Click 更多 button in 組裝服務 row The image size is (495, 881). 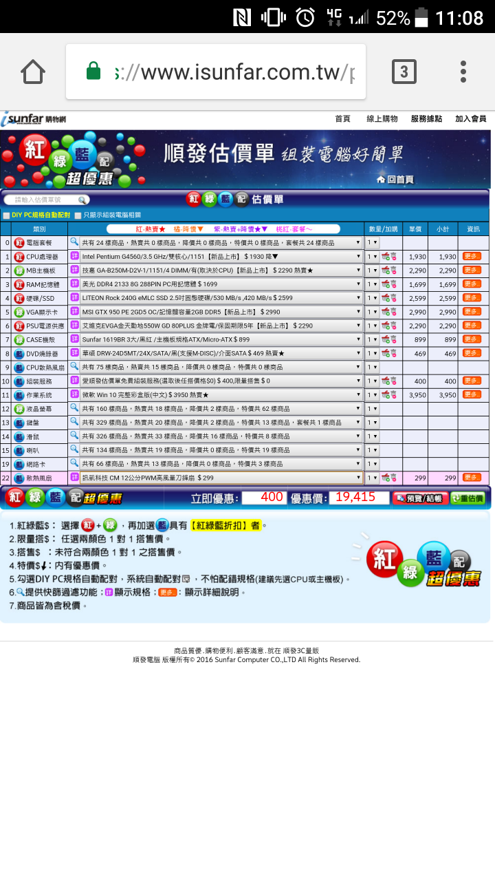[x=472, y=381]
